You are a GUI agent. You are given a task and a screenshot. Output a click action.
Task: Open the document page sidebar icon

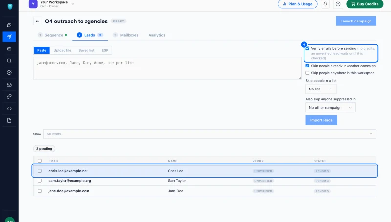[9, 120]
